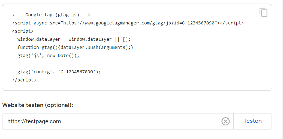
Task: Click the Website testen (optional) label
Action: [38, 105]
